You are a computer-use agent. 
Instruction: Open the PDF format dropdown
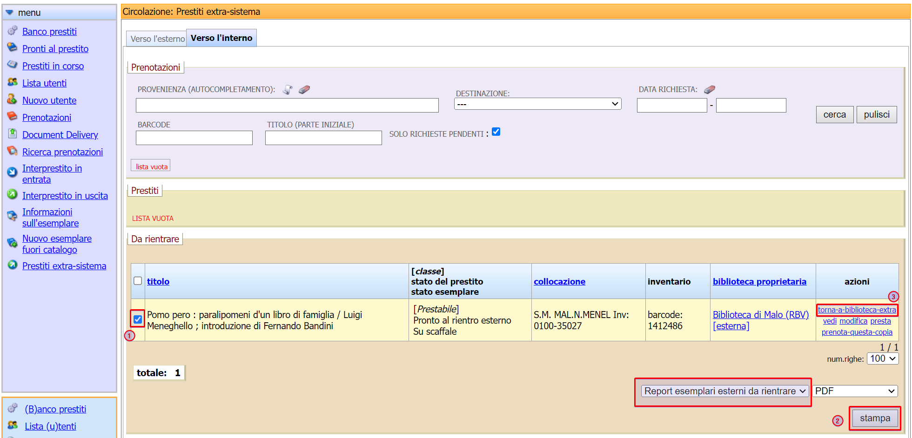click(x=855, y=391)
